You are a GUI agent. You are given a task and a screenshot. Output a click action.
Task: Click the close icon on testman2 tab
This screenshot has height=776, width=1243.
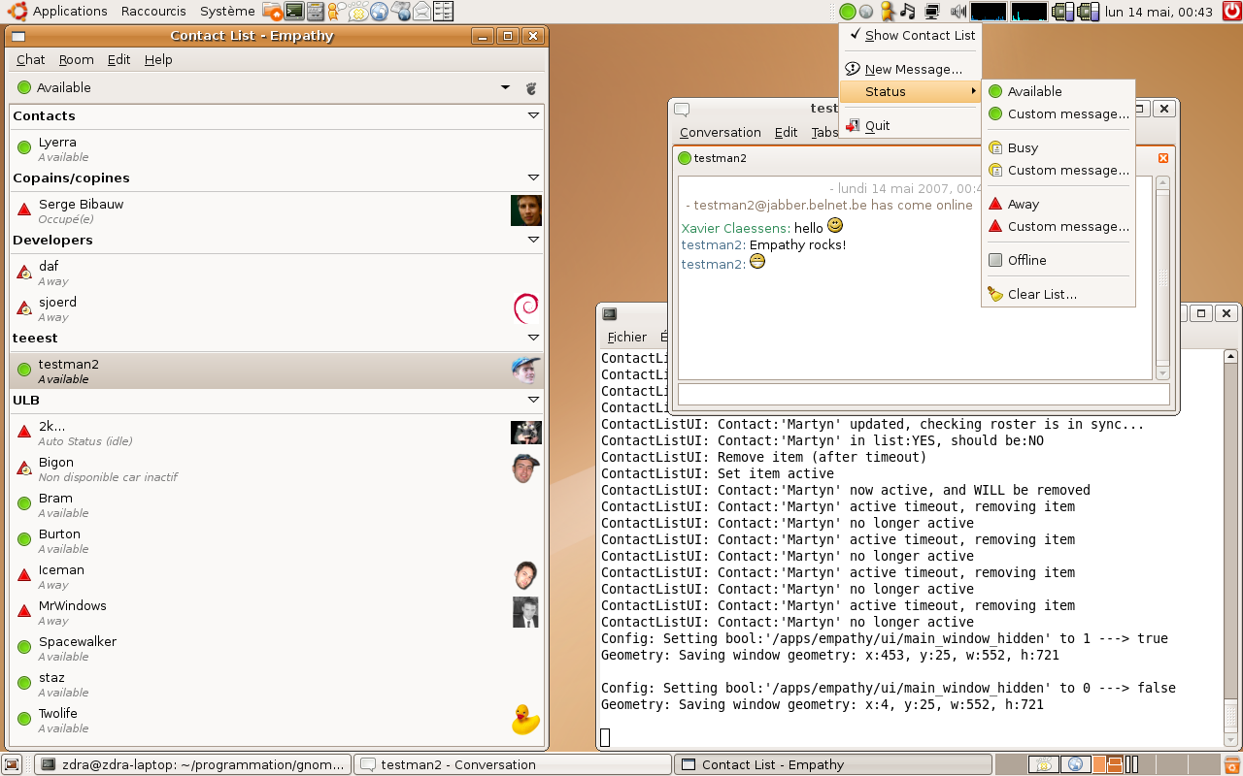point(1163,158)
